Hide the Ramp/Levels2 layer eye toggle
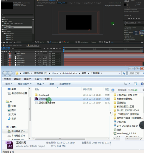144x154 pixels. point(1,60)
